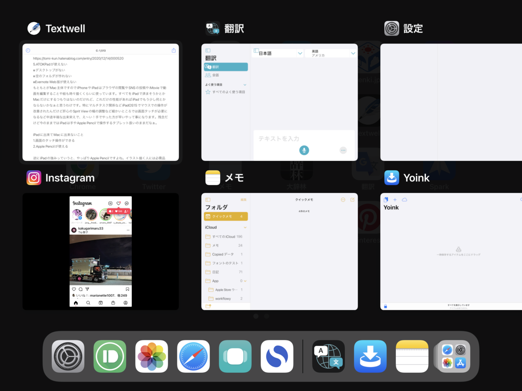This screenshot has height=391, width=522.
Task: Open Simplenote from the dock
Action: [x=277, y=356]
